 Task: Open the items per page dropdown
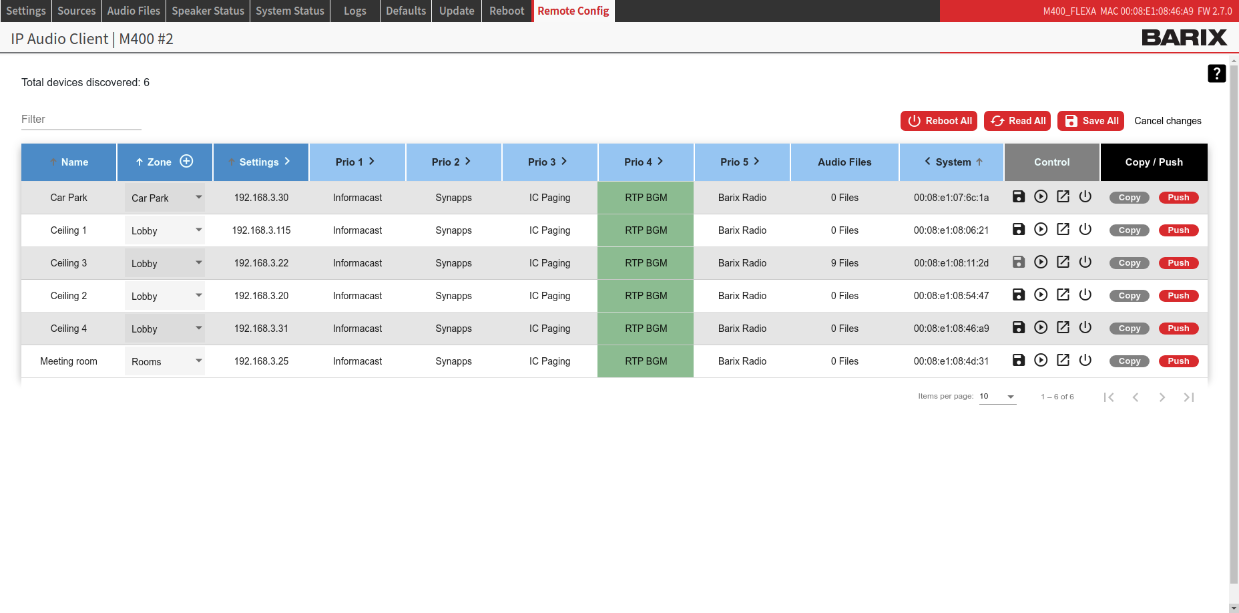coord(997,397)
